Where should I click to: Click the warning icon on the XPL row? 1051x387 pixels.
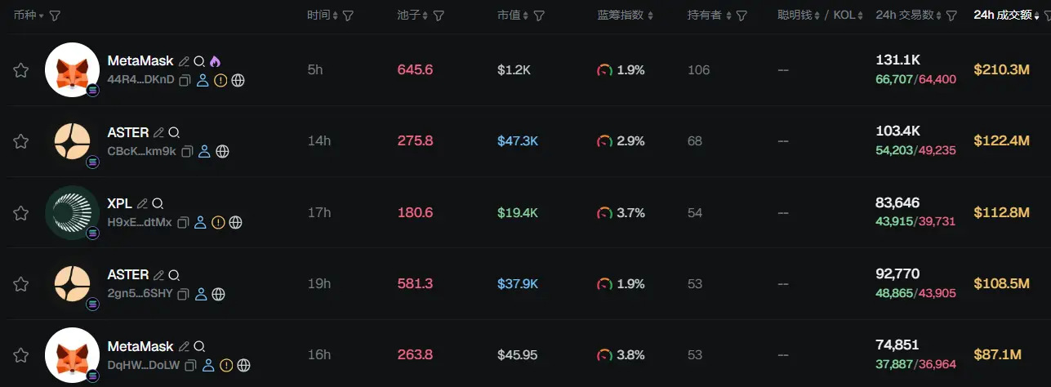coord(218,222)
